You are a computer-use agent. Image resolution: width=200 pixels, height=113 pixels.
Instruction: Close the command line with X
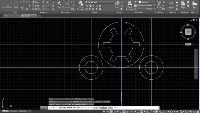[43, 108]
